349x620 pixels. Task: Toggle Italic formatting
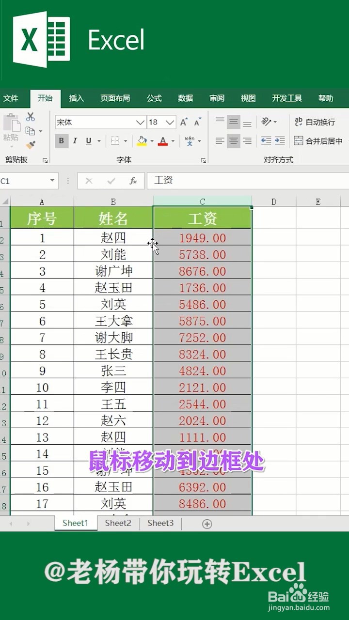[x=75, y=141]
